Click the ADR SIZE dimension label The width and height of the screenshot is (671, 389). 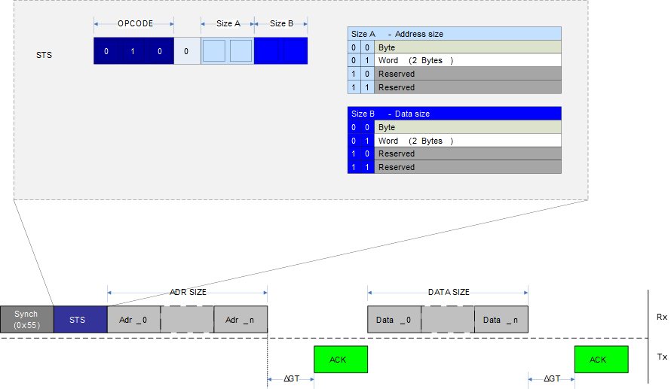pyautogui.click(x=188, y=292)
